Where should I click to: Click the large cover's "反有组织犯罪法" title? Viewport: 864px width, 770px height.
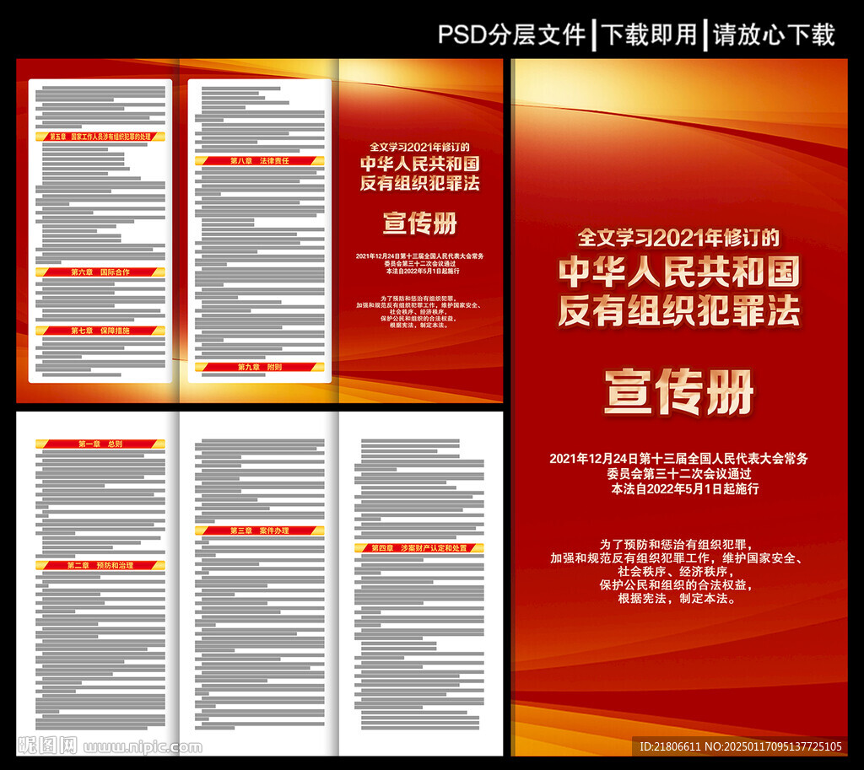pos(679,310)
